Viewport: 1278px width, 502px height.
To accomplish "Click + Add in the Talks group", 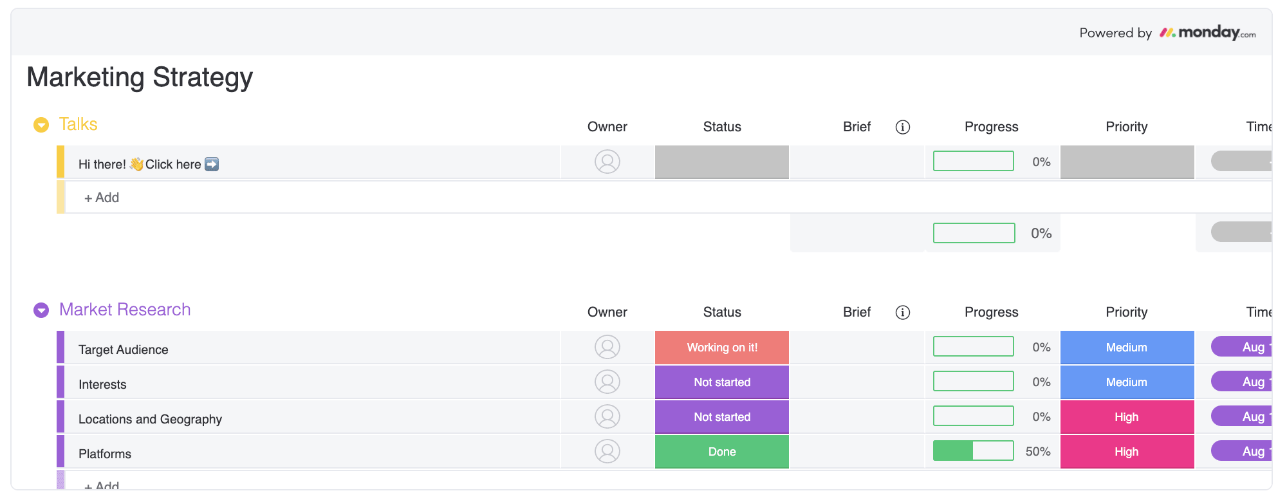I will 101,198.
